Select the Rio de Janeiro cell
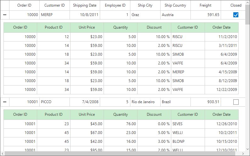 pos(145,102)
